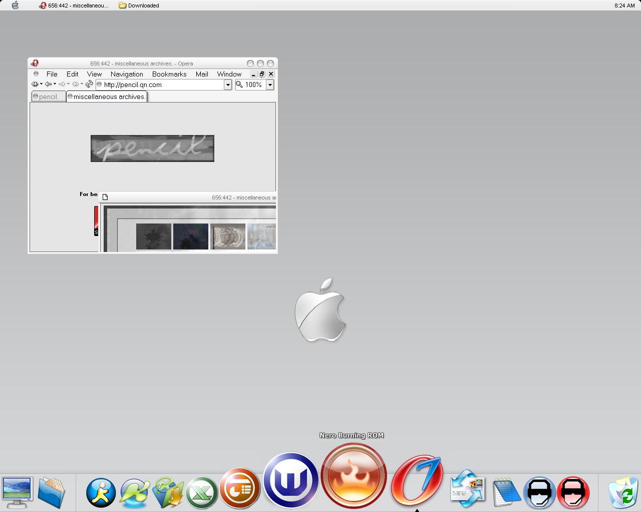Open the Edit menu

pyautogui.click(x=73, y=74)
